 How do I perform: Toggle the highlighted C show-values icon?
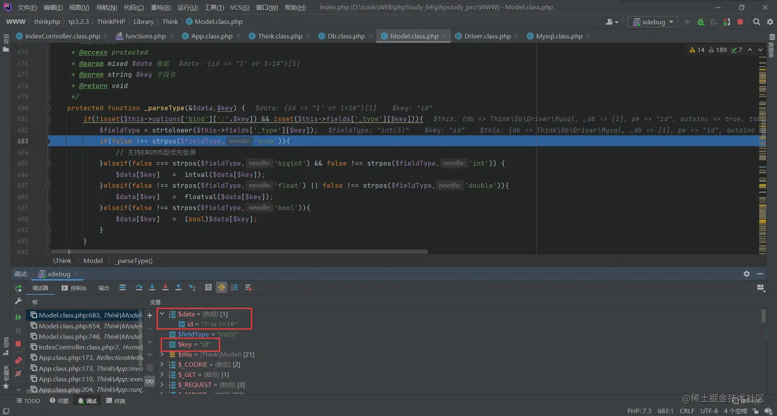221,288
